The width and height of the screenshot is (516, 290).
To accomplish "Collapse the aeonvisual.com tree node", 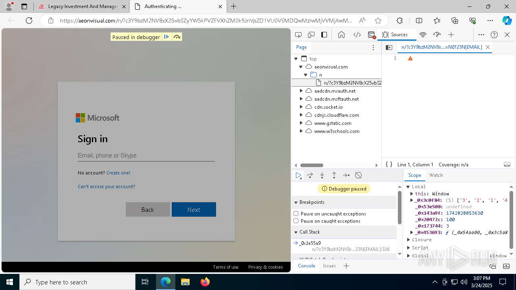I will 301,67.
